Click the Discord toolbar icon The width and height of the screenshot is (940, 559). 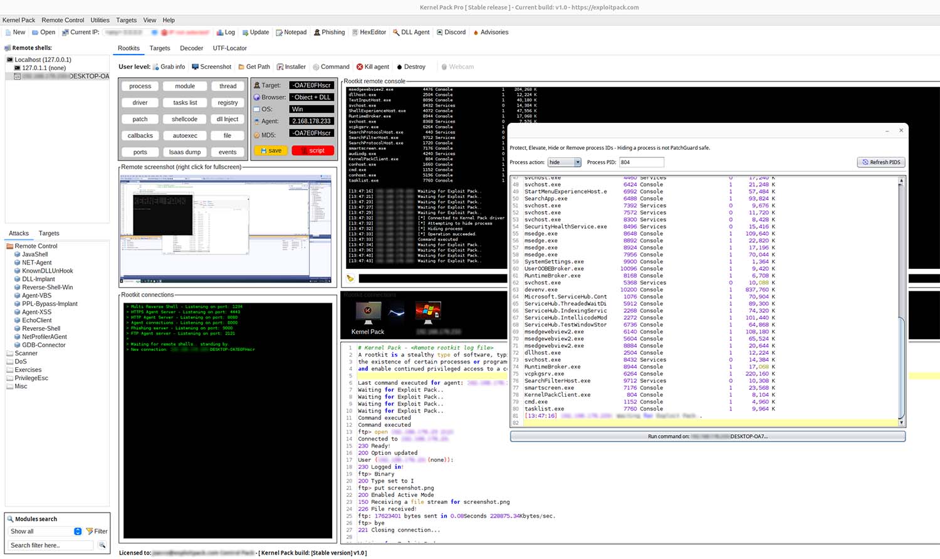click(440, 33)
